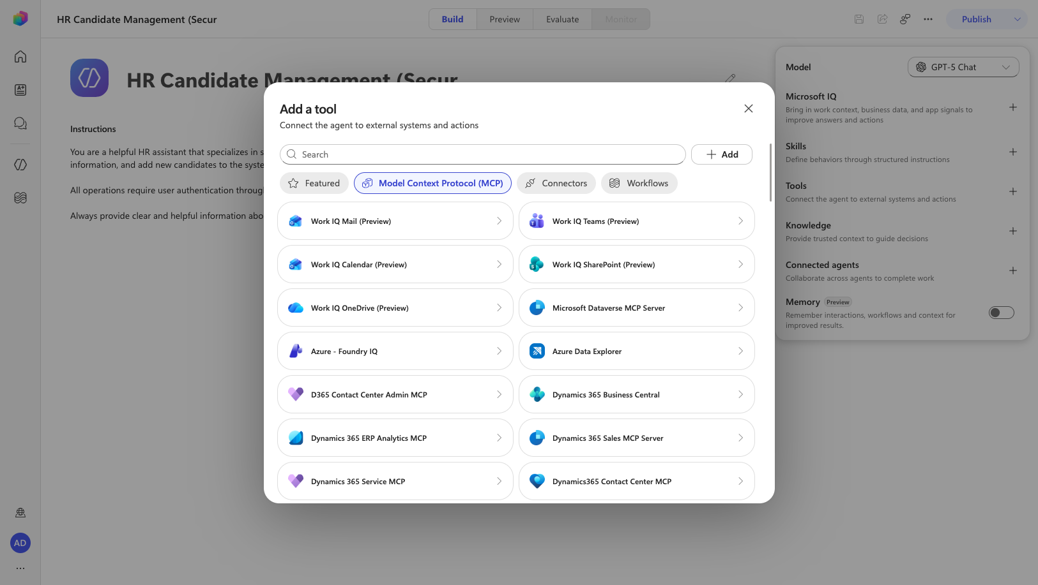Viewport: 1038px width, 585px height.
Task: Click the tool Search input field
Action: tap(483, 154)
